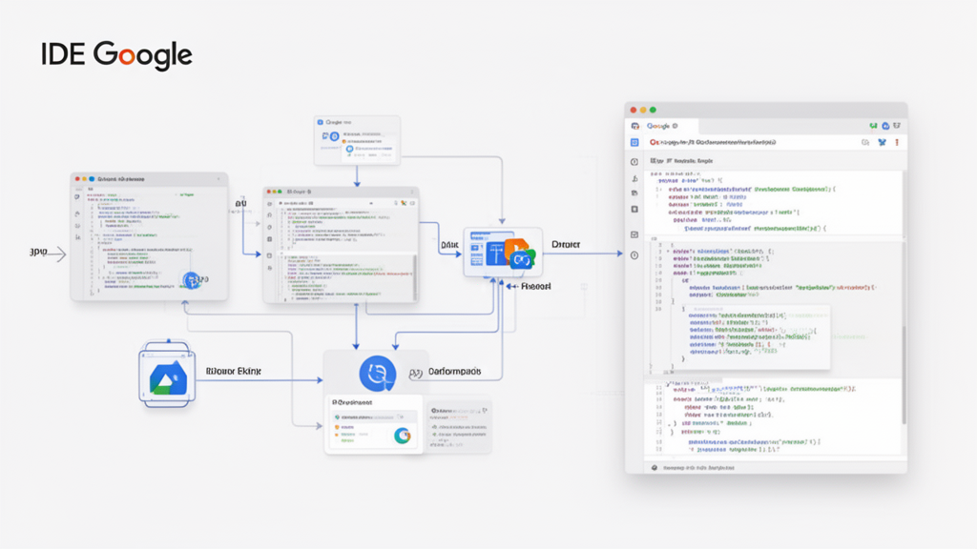Select the Google tab in the large IDE window
This screenshot has width=977, height=549.
662,126
